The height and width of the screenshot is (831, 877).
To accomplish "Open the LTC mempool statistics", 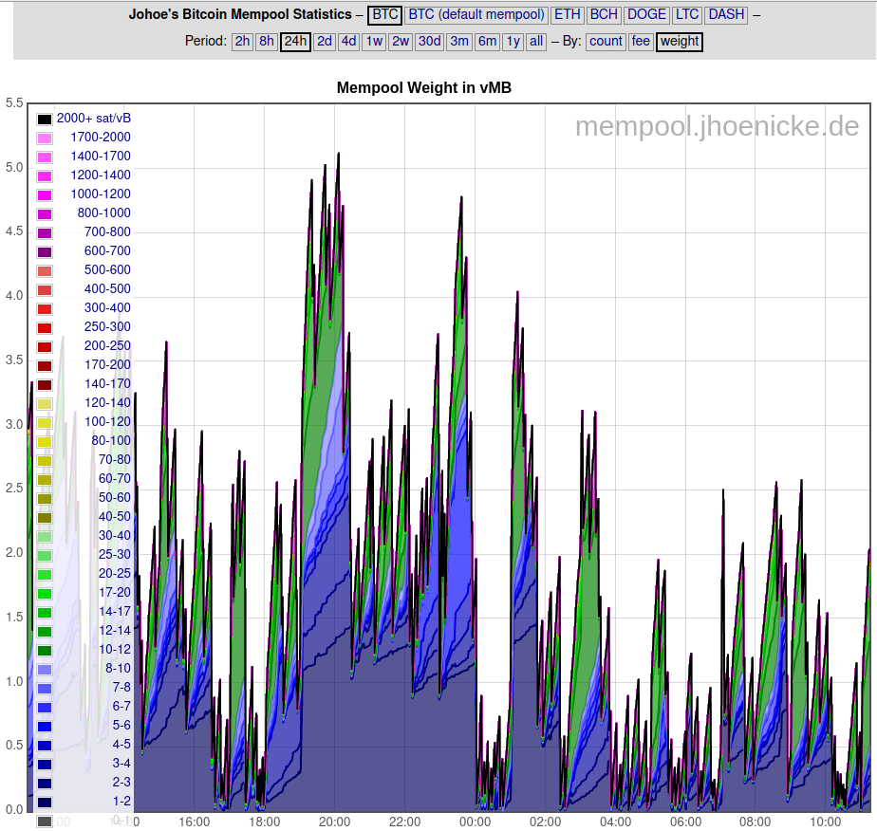I will (687, 14).
